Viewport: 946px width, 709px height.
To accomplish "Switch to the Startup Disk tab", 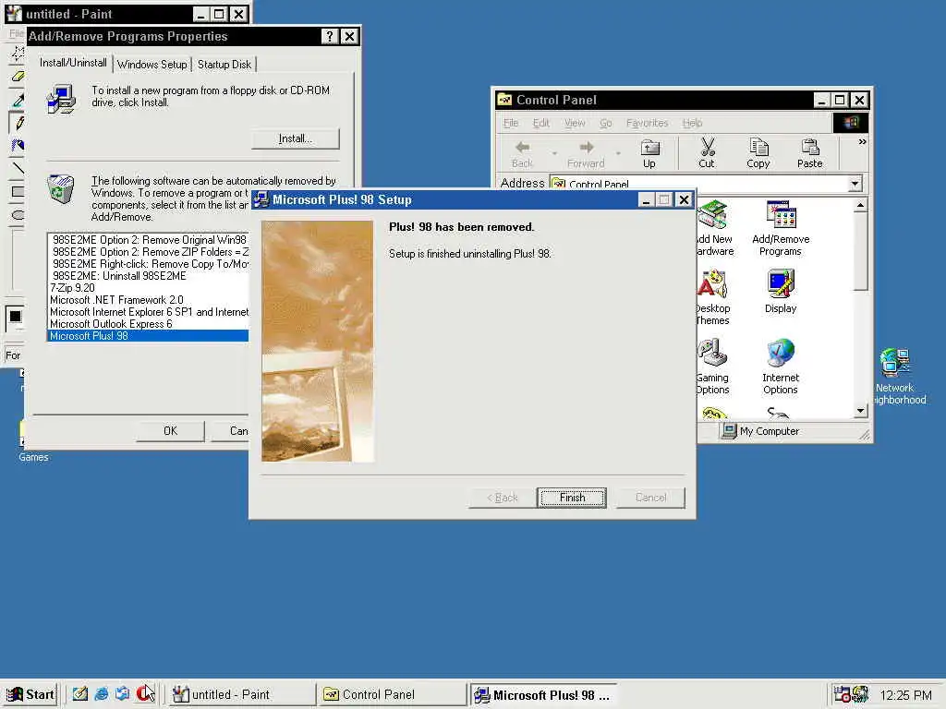I will coord(224,65).
